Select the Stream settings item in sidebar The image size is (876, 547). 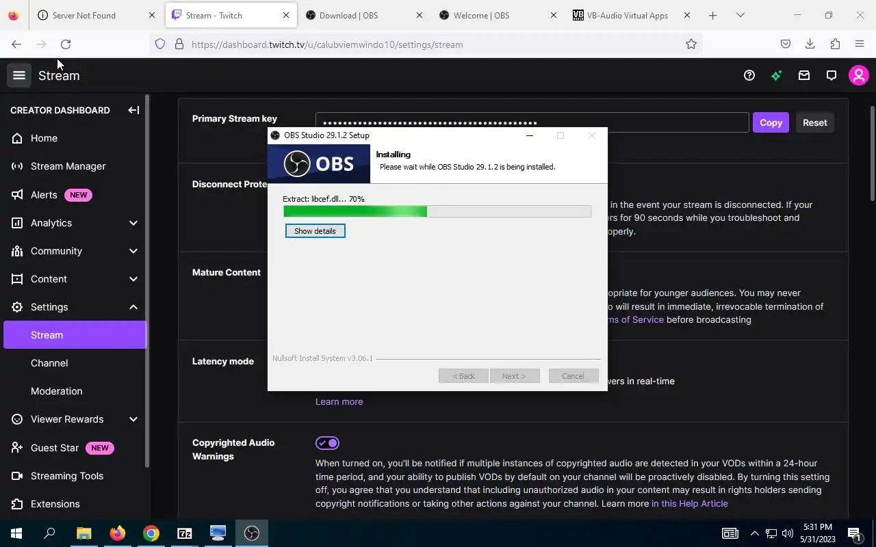[75, 335]
